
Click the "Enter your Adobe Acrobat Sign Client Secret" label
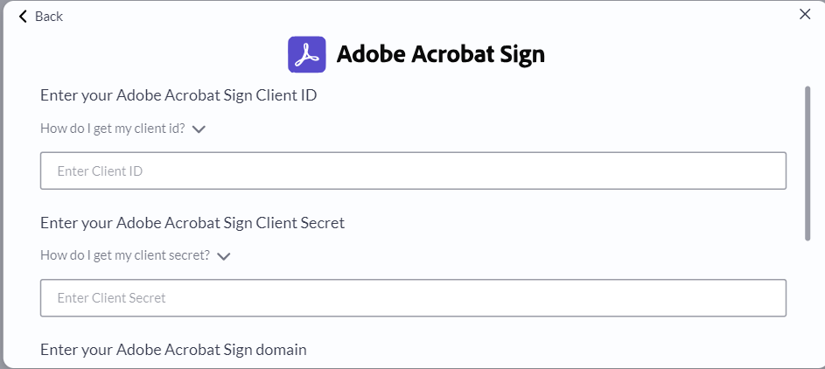(192, 223)
